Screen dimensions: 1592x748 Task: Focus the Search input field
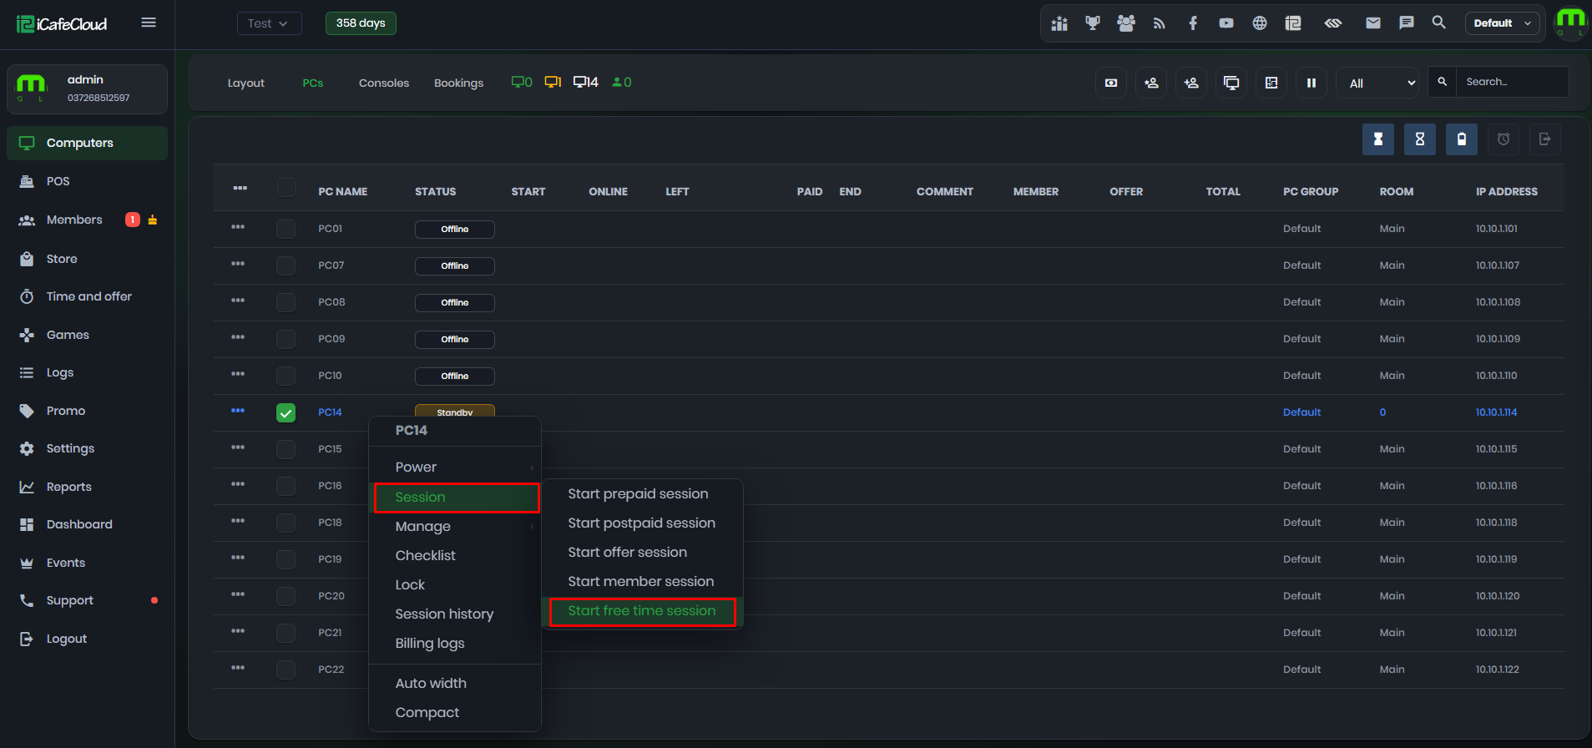point(1512,82)
